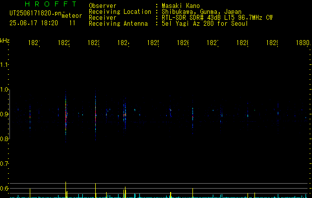
Task: Click the 'meteor' label under the file name
Action: point(72,16)
